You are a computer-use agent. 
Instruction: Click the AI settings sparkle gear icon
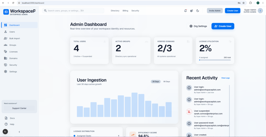(x=191, y=11)
